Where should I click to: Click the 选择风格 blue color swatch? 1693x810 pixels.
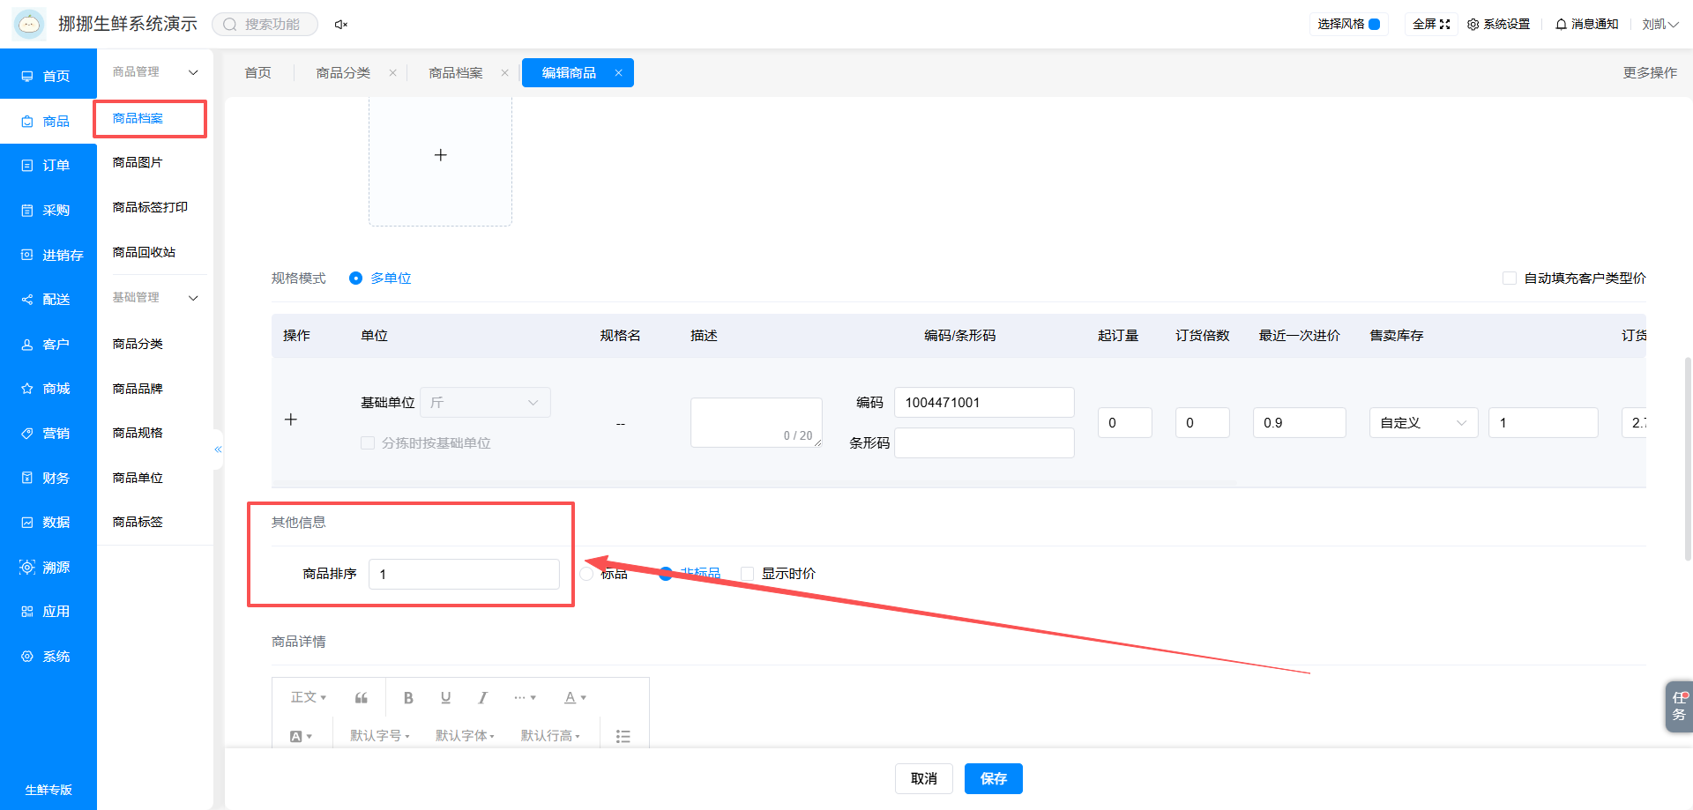pos(1374,25)
